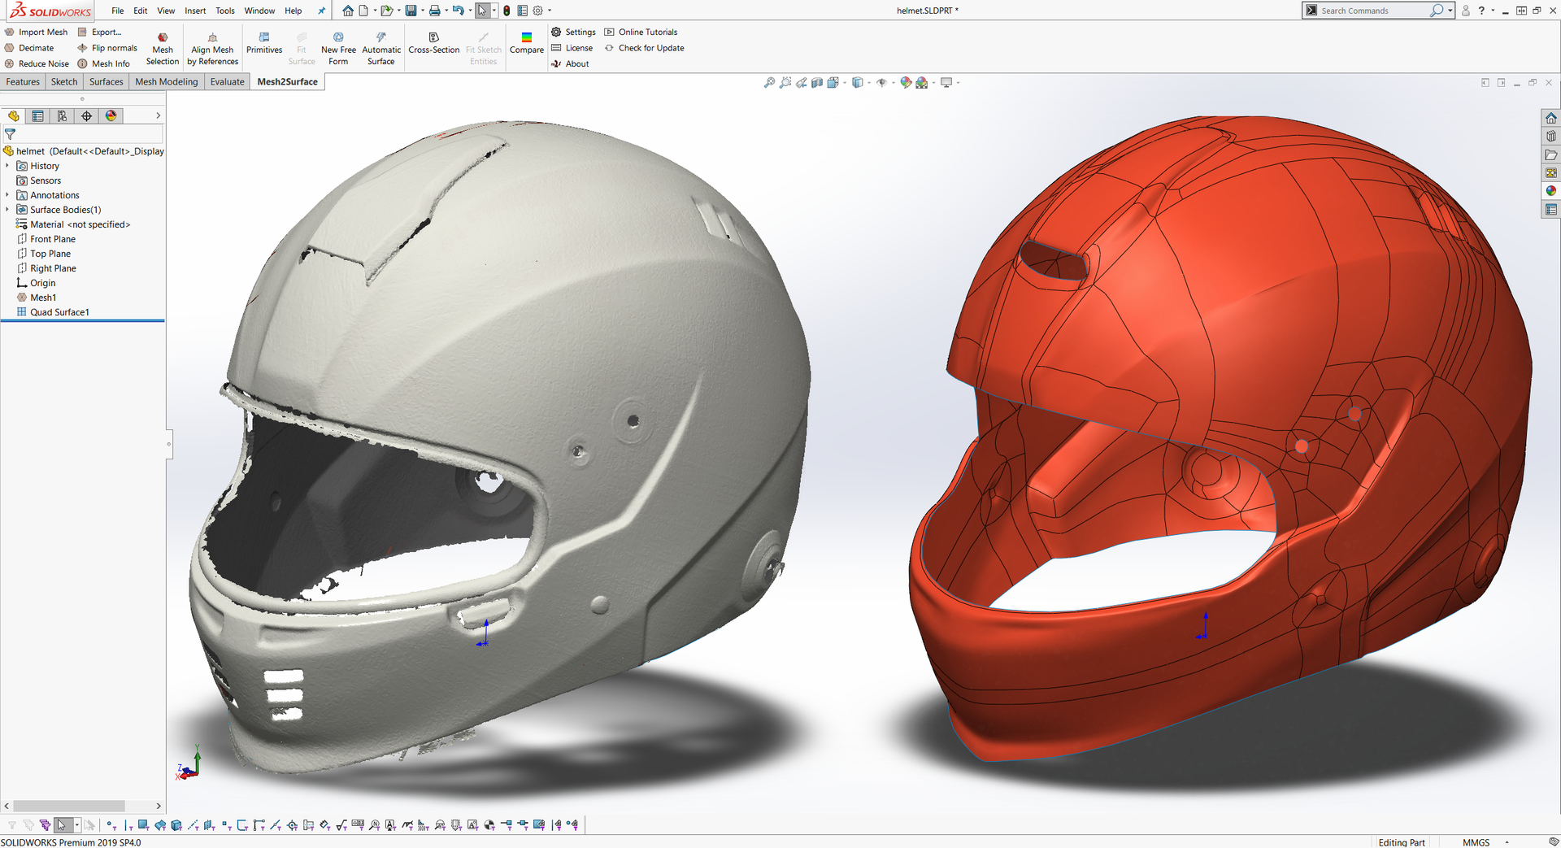The width and height of the screenshot is (1561, 848).
Task: Open the DisplayManager appearance tab
Action: tap(111, 116)
